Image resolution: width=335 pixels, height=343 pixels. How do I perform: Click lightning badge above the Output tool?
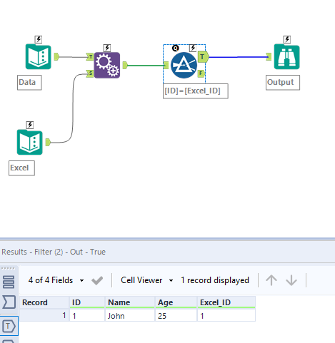tap(287, 39)
